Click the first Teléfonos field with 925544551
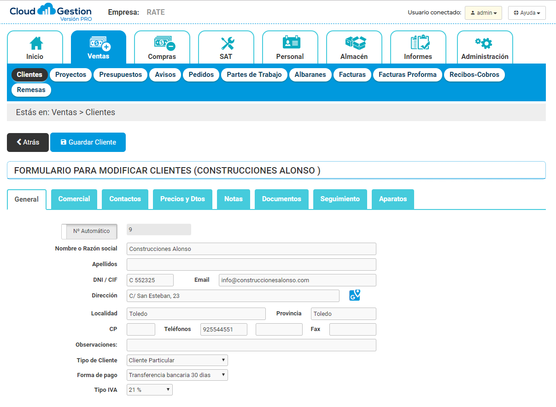Viewport: 556px width, 407px height. click(x=224, y=329)
